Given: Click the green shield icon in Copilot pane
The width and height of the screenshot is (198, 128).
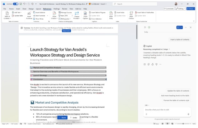Looking at the screenshot, I should [149, 27].
